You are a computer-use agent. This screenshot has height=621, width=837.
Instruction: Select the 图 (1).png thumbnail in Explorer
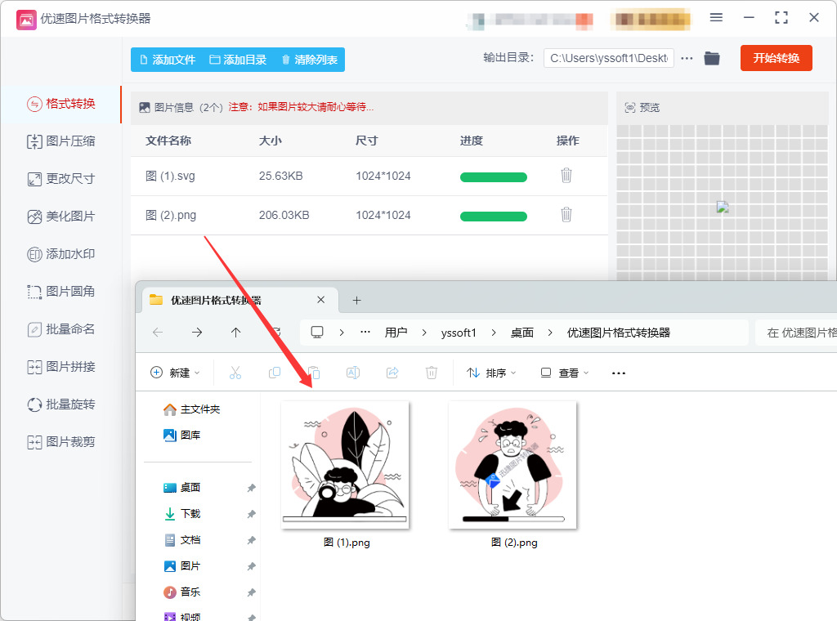click(x=345, y=465)
